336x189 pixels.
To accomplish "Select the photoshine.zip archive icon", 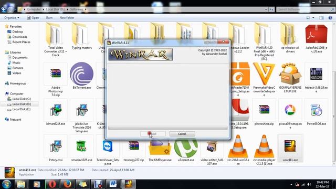I will point(264,109).
